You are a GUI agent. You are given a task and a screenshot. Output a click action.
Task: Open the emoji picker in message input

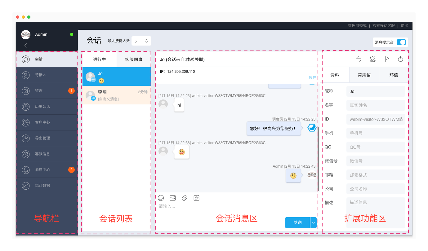point(161,198)
